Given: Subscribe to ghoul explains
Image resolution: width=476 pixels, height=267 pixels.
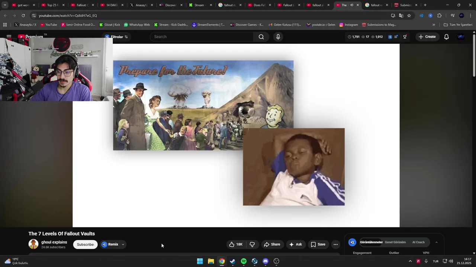Looking at the screenshot, I should click(85, 244).
